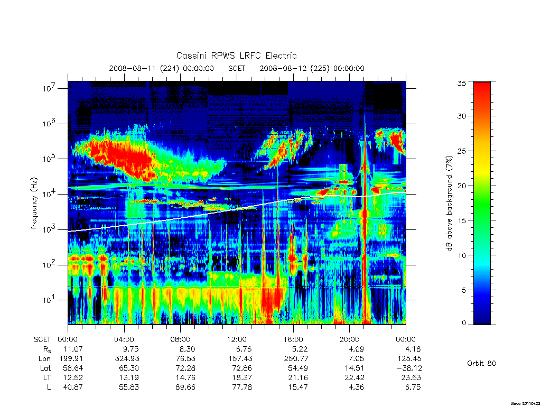541x406 pixels.
Task: Click the colorbar tick value 20
Action: coord(462,186)
